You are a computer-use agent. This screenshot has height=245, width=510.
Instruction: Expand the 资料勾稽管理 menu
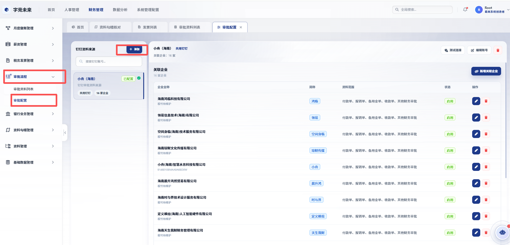(53, 130)
